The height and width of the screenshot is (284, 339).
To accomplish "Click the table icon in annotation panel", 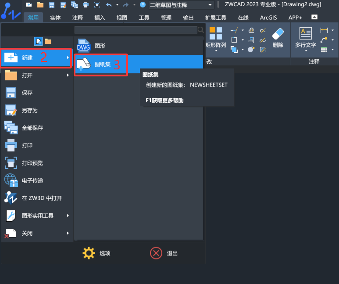I will click(x=324, y=50).
